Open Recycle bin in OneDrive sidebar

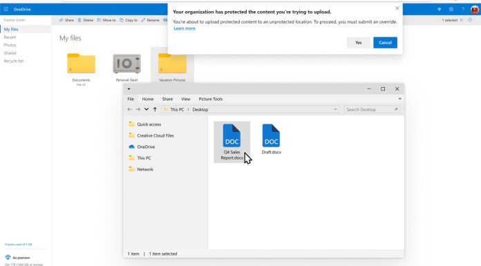pos(14,61)
